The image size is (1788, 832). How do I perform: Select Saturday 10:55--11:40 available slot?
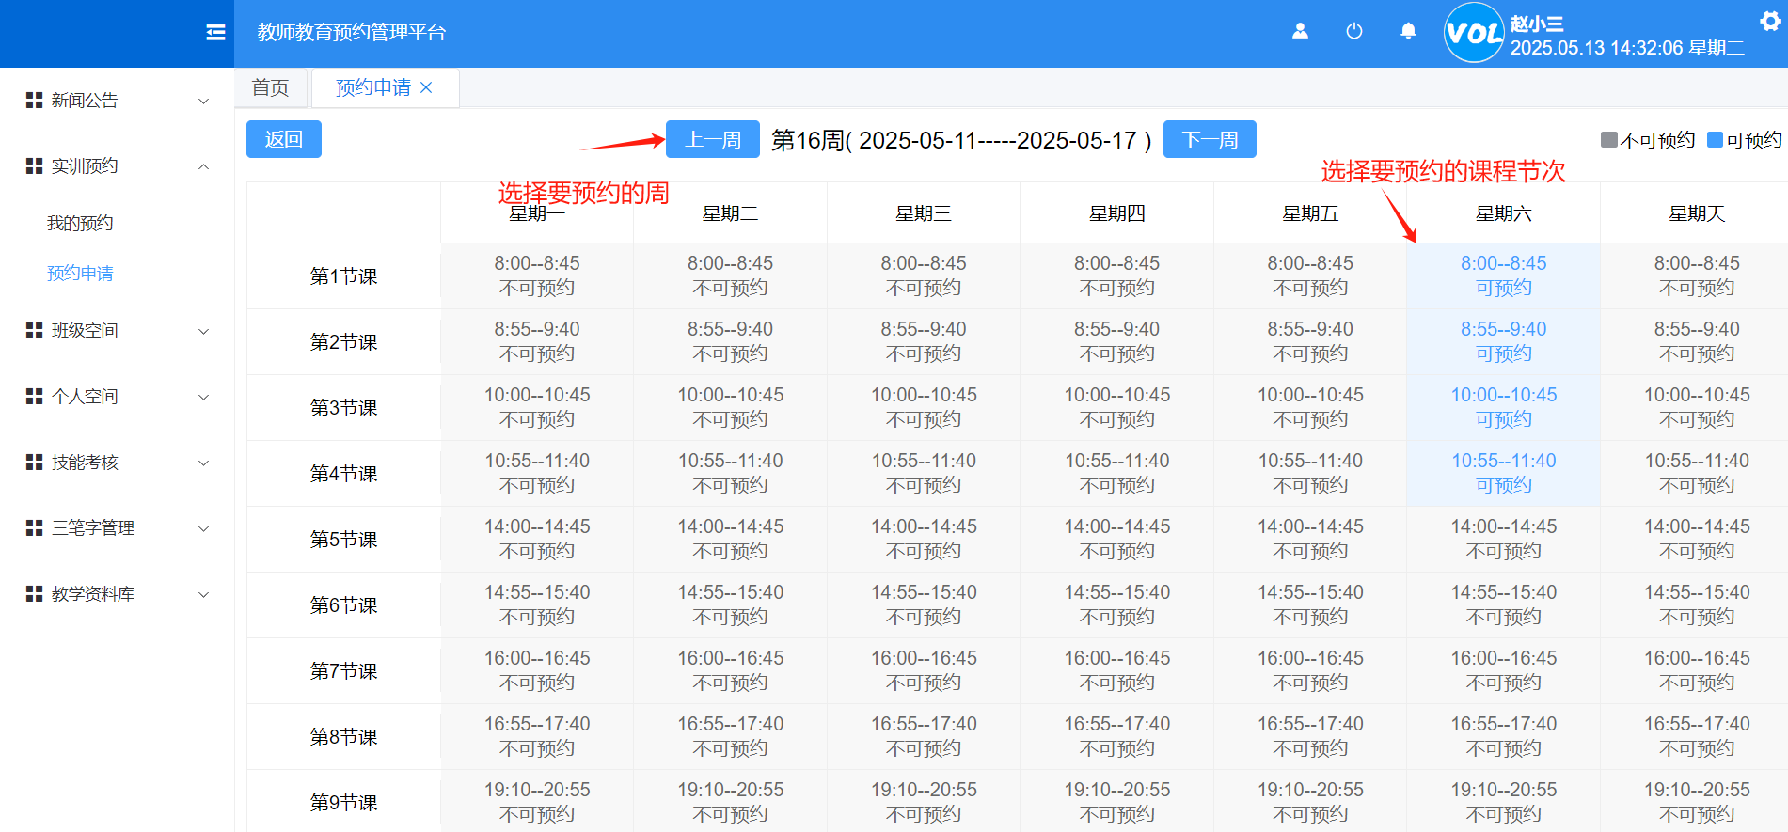coord(1503,473)
